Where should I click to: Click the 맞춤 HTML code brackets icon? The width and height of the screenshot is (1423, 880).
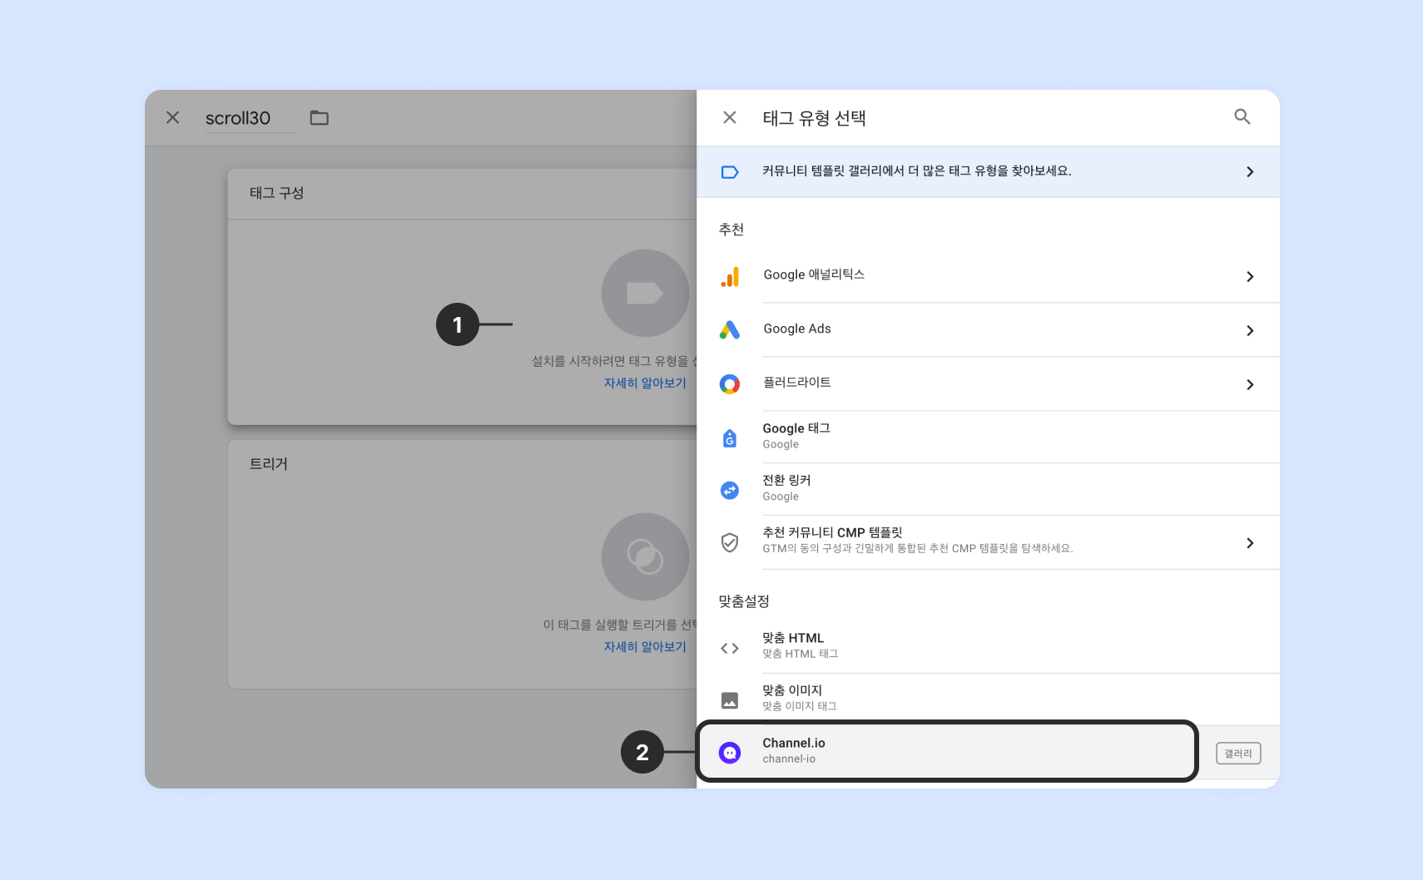click(730, 648)
